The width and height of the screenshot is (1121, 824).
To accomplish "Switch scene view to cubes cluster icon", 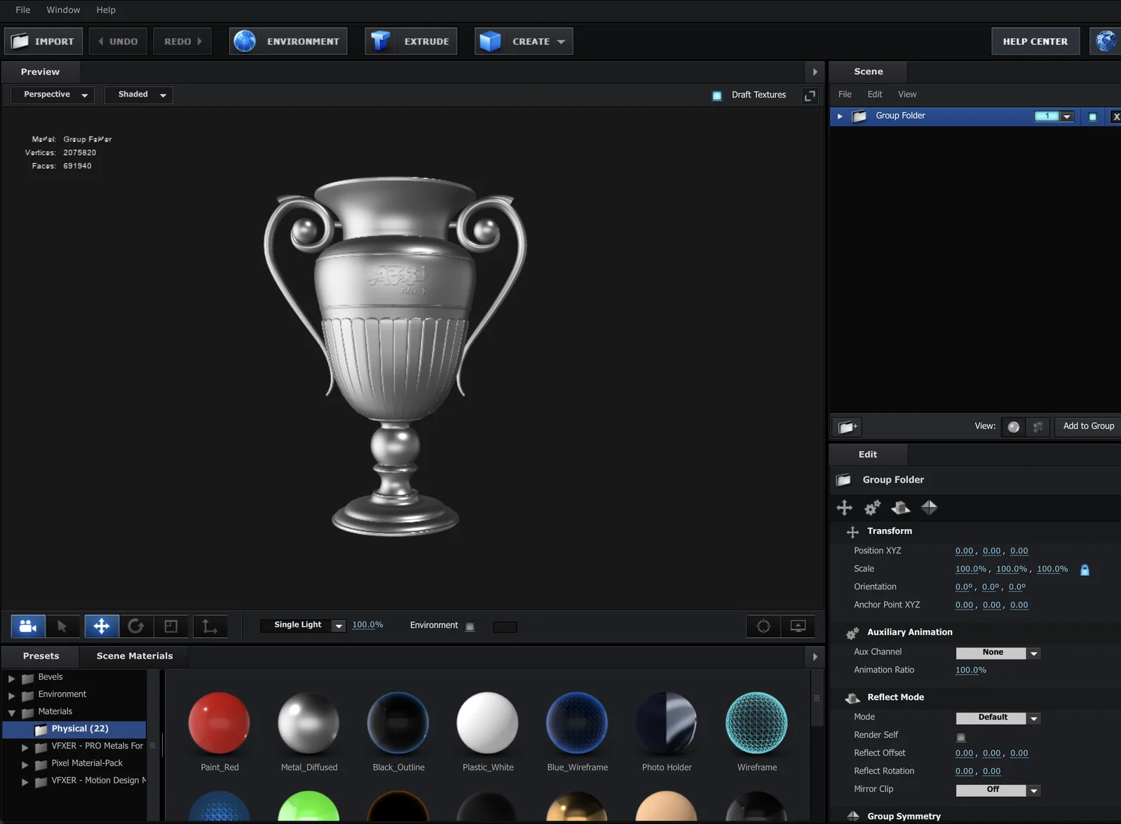I will [x=1038, y=427].
